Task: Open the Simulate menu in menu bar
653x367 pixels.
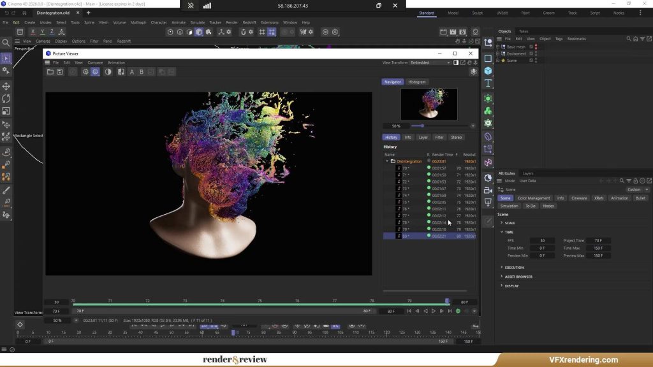Action: coord(197,22)
